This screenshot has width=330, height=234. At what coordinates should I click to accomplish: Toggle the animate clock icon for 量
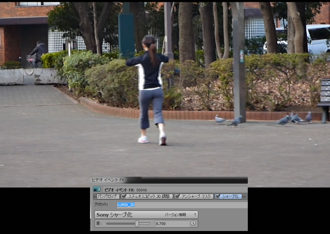(193, 223)
